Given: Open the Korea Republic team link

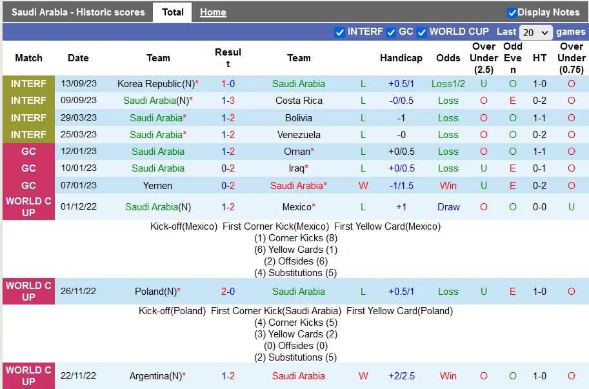Looking at the screenshot, I should [150, 83].
